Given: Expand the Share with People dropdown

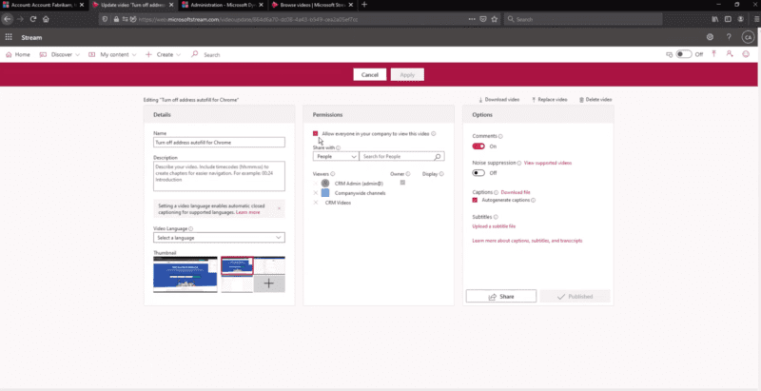Looking at the screenshot, I should click(x=335, y=156).
